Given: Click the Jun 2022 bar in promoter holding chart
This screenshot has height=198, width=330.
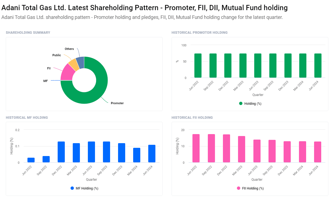Looking at the screenshot, I should [198, 66].
